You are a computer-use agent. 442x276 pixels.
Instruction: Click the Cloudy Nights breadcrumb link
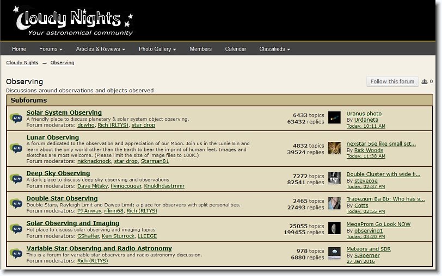[x=22, y=62]
